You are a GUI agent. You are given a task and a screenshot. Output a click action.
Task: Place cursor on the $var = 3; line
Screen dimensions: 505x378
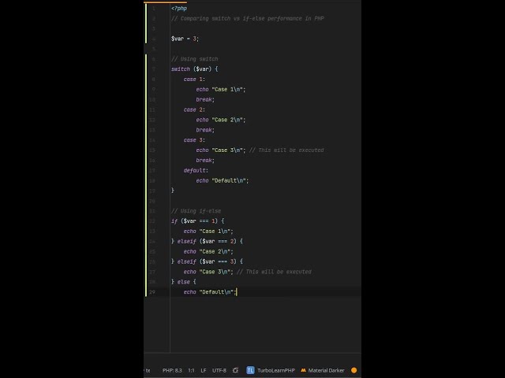[x=185, y=39]
